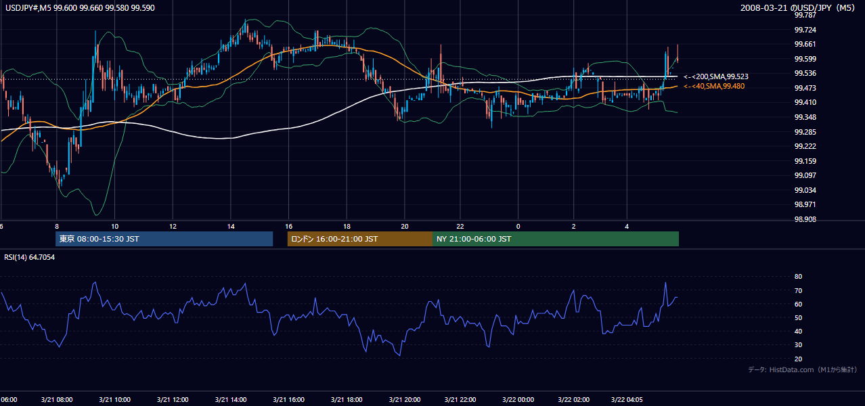Click price axis label 99.473

(806, 88)
